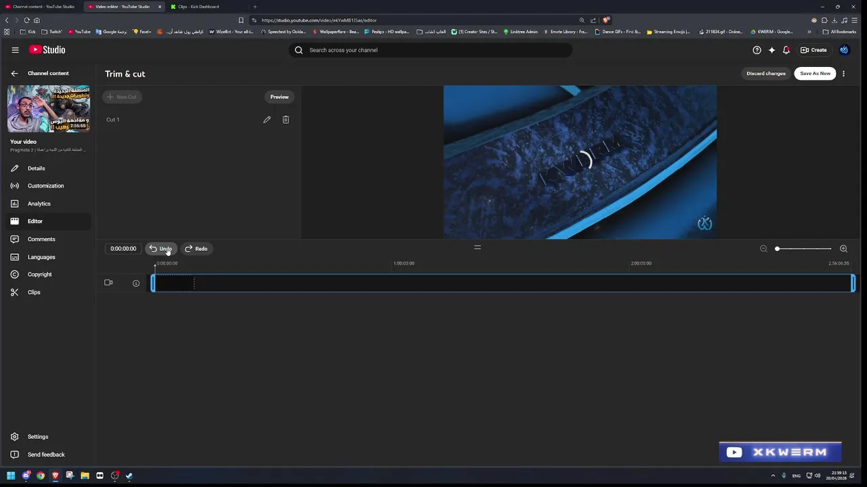Viewport: 867px width, 487px height.
Task: Open the Windows Start menu
Action: pyautogui.click(x=11, y=476)
